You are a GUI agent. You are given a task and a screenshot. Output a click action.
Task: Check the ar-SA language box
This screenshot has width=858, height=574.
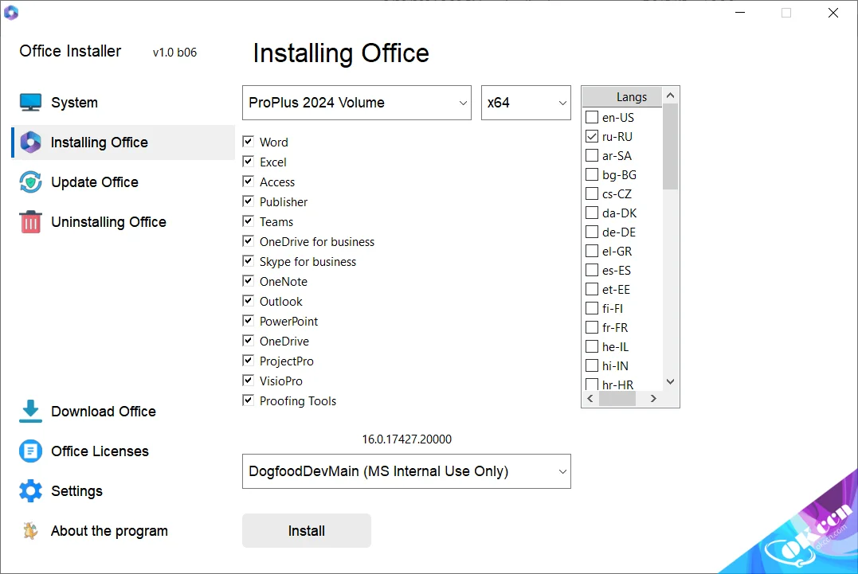tap(592, 155)
